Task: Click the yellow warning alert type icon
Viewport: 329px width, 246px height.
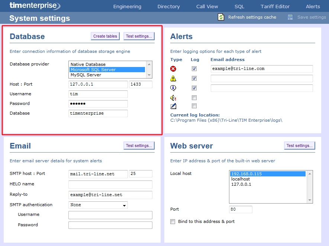Action: (173, 79)
